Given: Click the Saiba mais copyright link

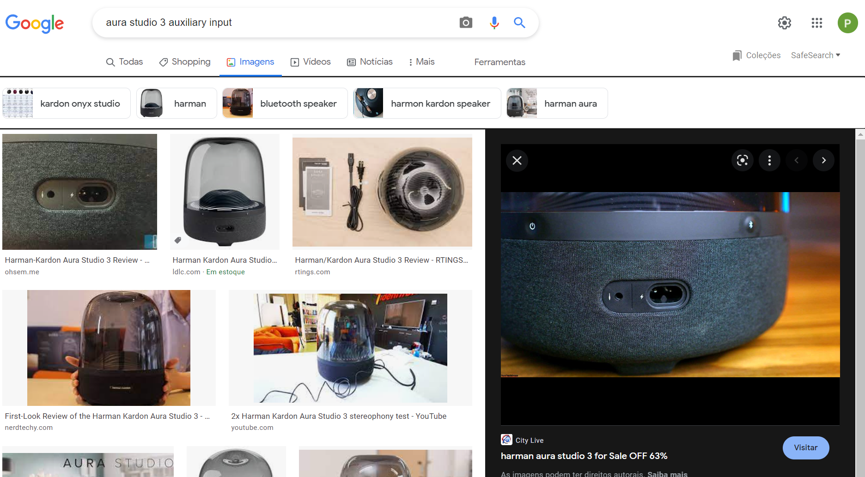Looking at the screenshot, I should pyautogui.click(x=667, y=474).
